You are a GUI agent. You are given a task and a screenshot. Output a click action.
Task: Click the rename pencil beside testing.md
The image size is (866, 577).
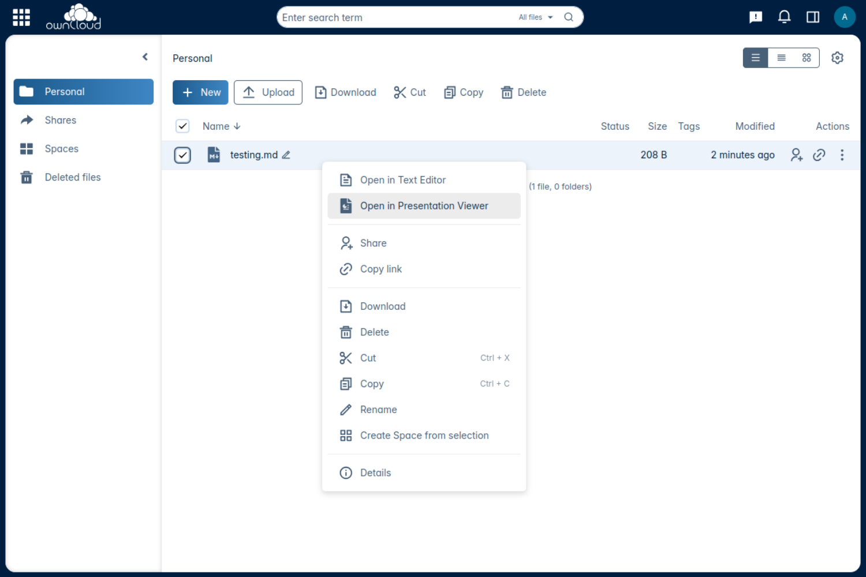(x=286, y=155)
